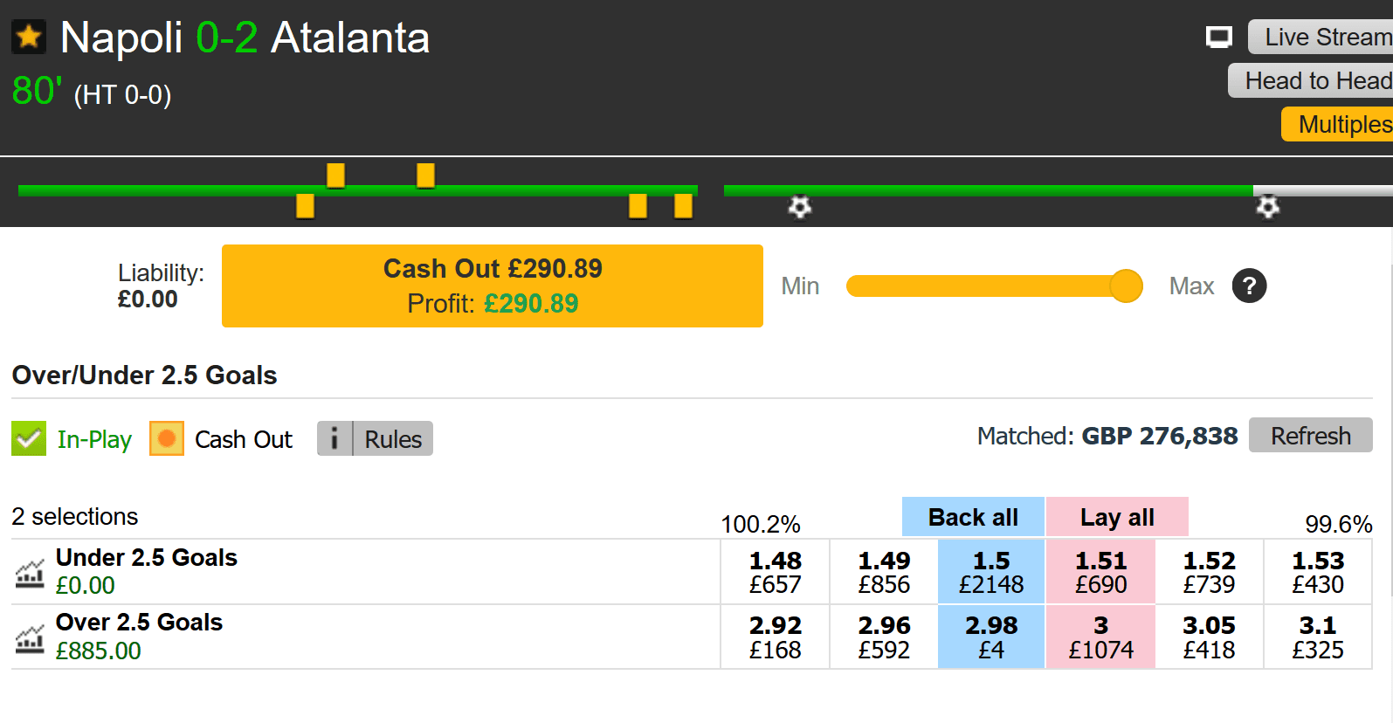Image resolution: width=1393 pixels, height=723 pixels.
Task: Open the Head to Head tab
Action: click(x=1311, y=80)
